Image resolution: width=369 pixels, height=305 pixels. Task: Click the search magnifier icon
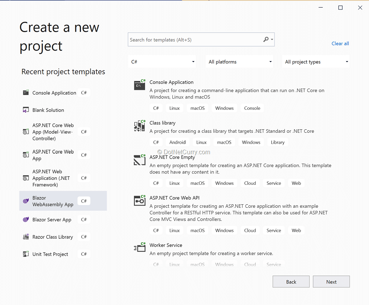pos(266,39)
